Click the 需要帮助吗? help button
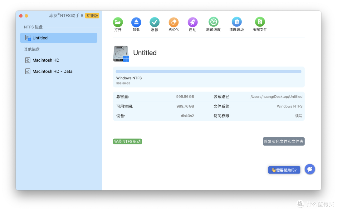 point(284,170)
